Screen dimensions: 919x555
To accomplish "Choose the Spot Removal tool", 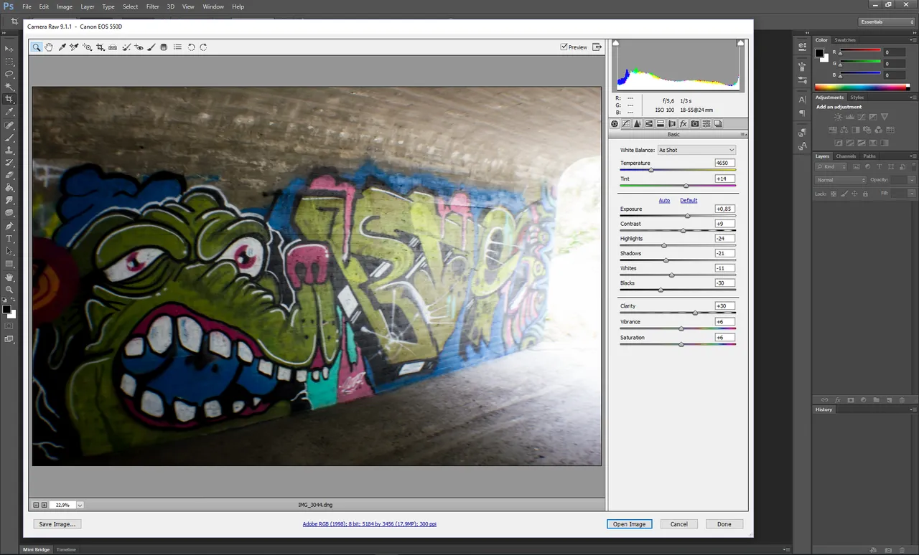I will [x=126, y=47].
